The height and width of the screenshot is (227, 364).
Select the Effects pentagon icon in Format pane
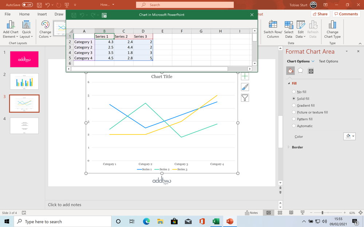(x=300, y=71)
